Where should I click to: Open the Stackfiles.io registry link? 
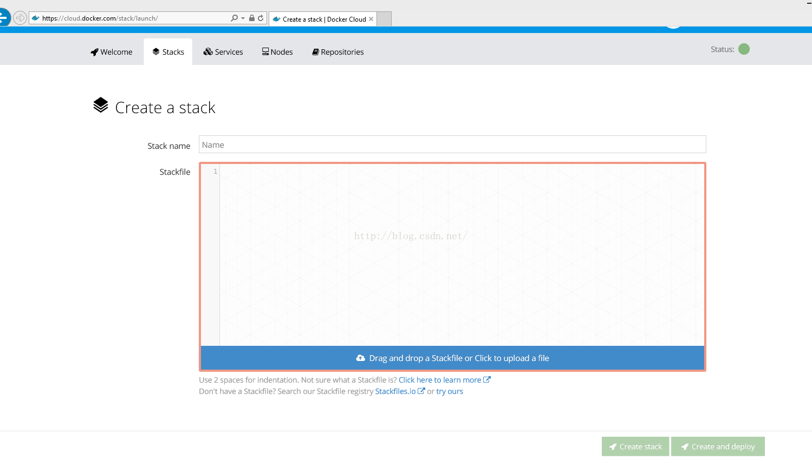[400, 391]
